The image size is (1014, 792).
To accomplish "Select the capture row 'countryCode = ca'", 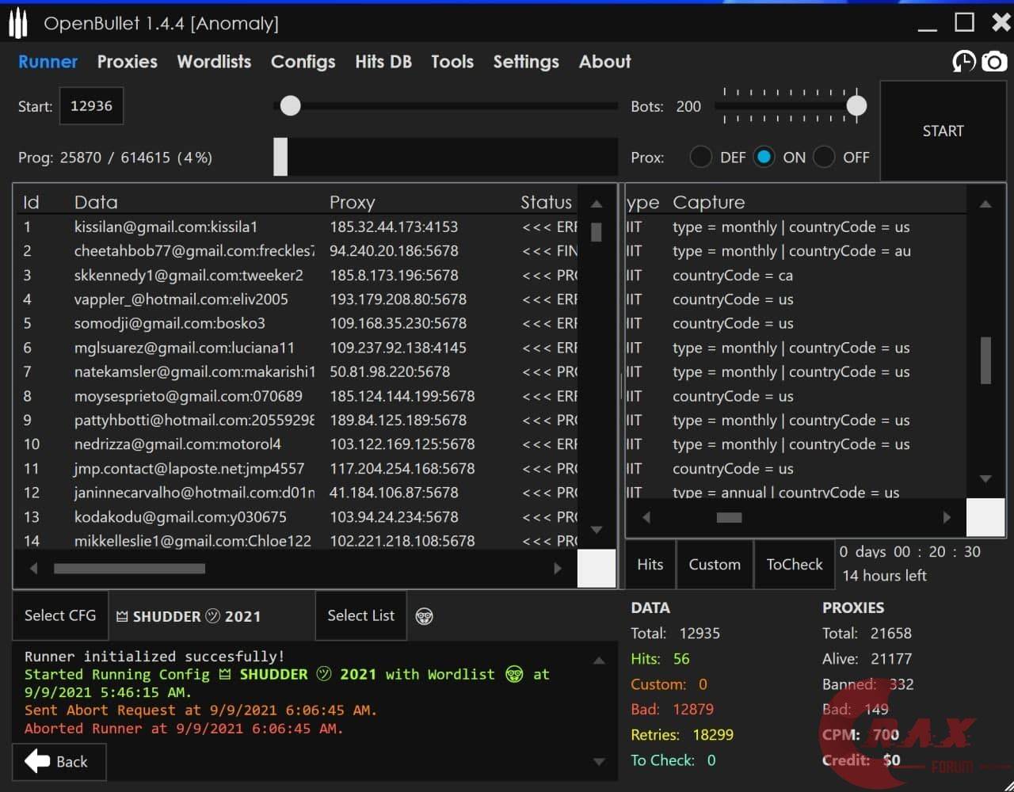I will [733, 275].
